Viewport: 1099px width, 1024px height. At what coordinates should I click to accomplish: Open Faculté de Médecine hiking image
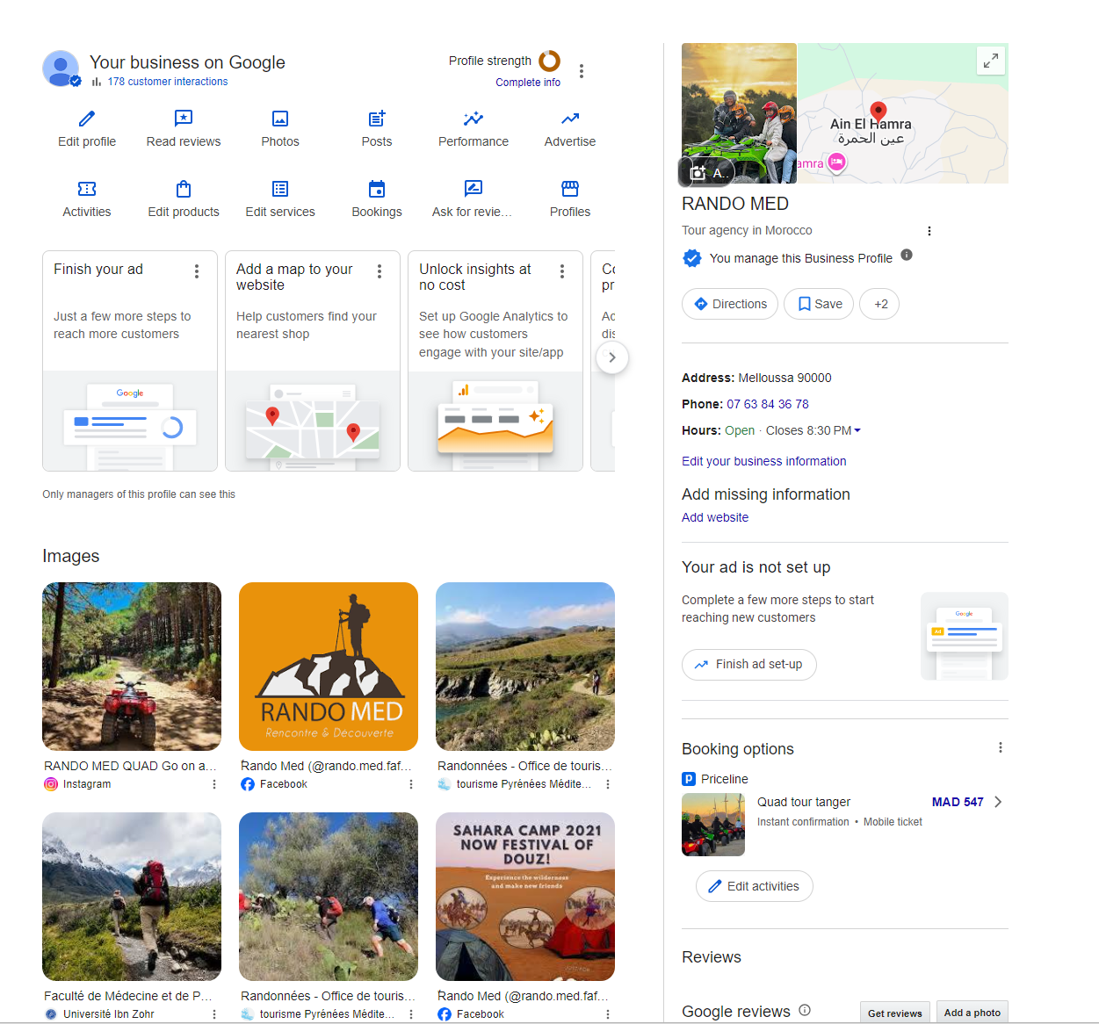point(132,897)
